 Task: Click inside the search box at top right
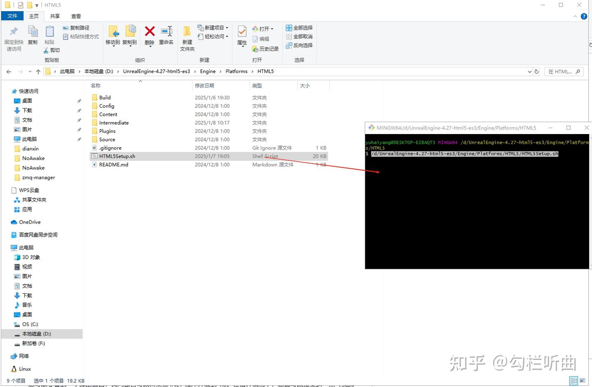(561, 71)
